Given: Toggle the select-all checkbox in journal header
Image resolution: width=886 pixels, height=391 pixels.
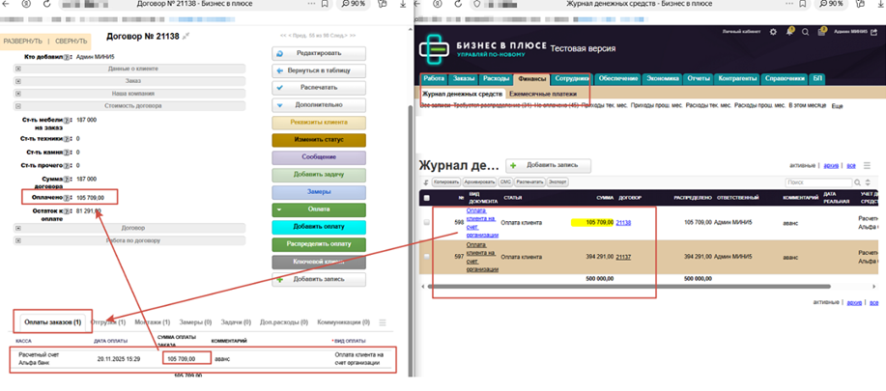Looking at the screenshot, I should point(427,197).
